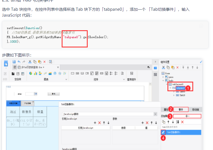The height and width of the screenshot is (150, 213).
Task: Click copy-code icon at code block corner
Action: (201, 26)
